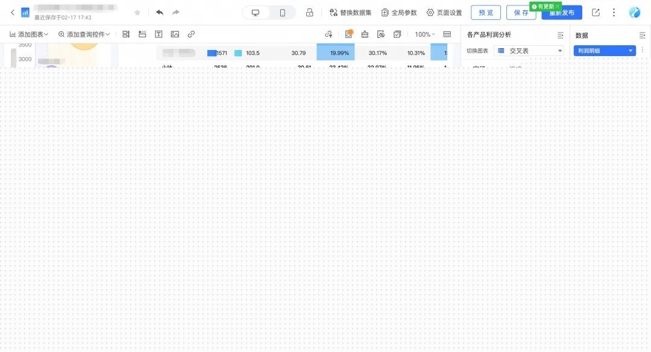
Task: Open 替换数据集 replace dataset
Action: pos(350,13)
